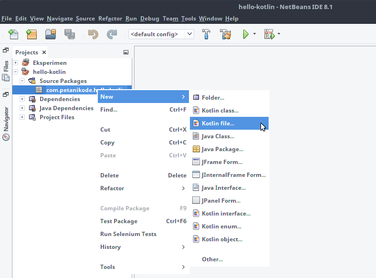Open the Files side panel
The image size is (376, 278).
6,71
